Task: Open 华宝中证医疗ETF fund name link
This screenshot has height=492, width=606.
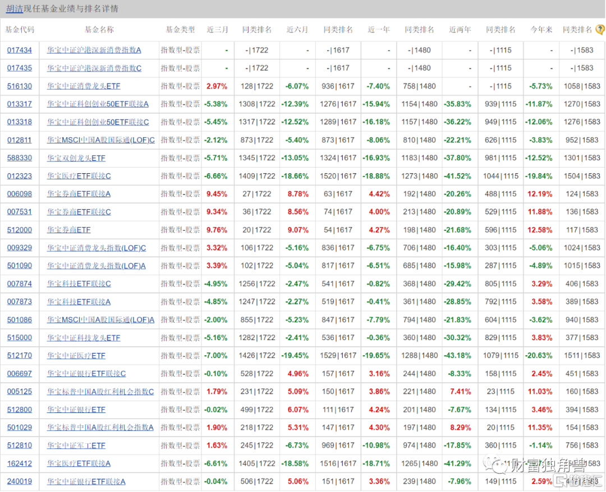Action: [x=76, y=355]
